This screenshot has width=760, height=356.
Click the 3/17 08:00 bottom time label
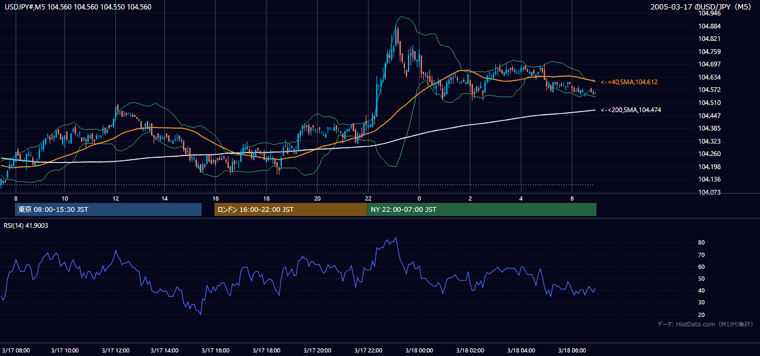point(15,350)
